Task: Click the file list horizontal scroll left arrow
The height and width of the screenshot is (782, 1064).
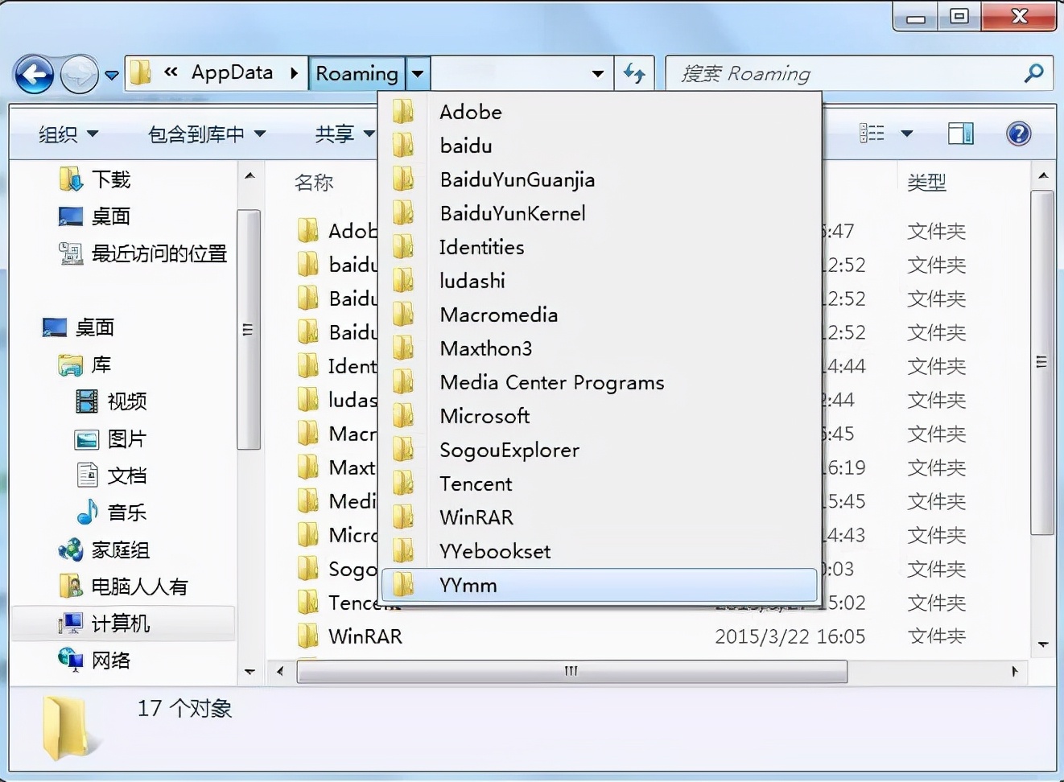Action: coord(280,671)
